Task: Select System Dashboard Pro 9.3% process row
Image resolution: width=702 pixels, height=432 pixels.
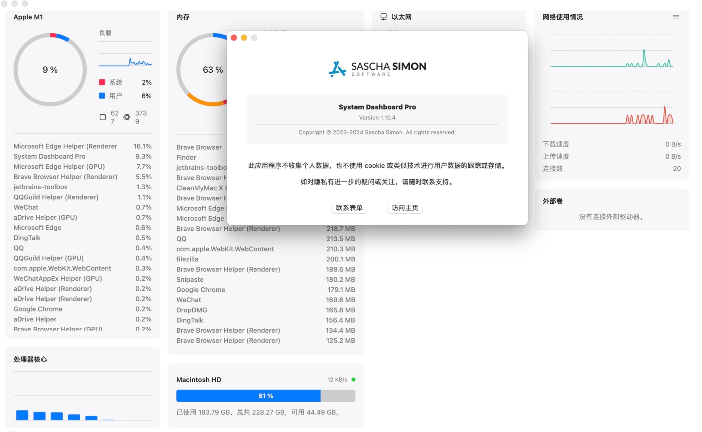Action: [83, 157]
